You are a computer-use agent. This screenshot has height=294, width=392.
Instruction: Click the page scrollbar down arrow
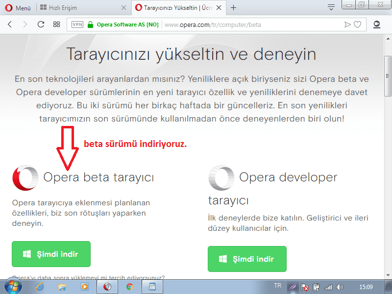(388, 275)
